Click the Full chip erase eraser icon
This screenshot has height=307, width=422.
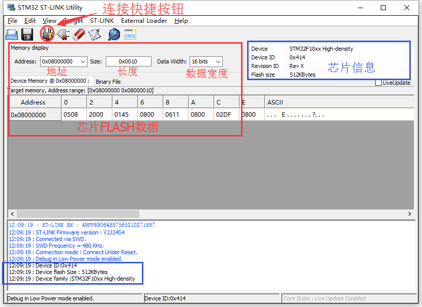(79, 35)
